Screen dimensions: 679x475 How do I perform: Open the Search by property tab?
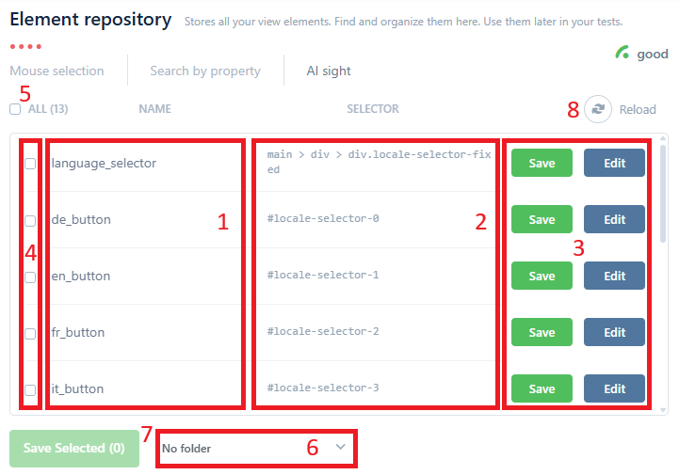(x=206, y=71)
